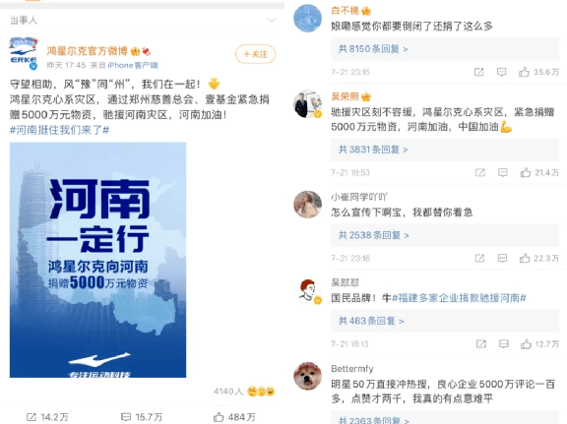Expand the post options chevron beside 当事人
The image size is (567, 424).
click(x=272, y=20)
